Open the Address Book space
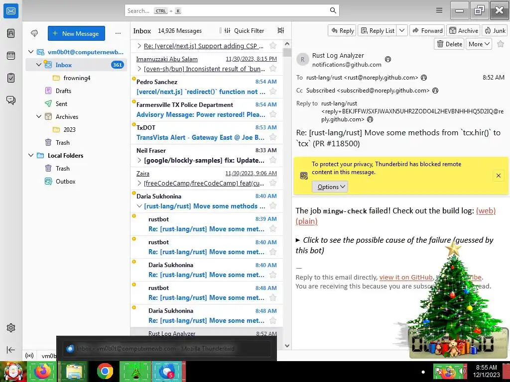 11,33
